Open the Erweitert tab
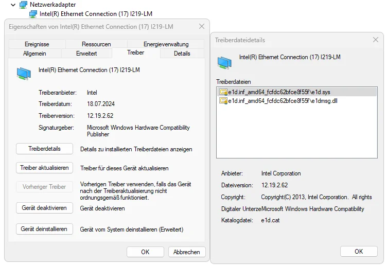387x265 pixels. 86,54
